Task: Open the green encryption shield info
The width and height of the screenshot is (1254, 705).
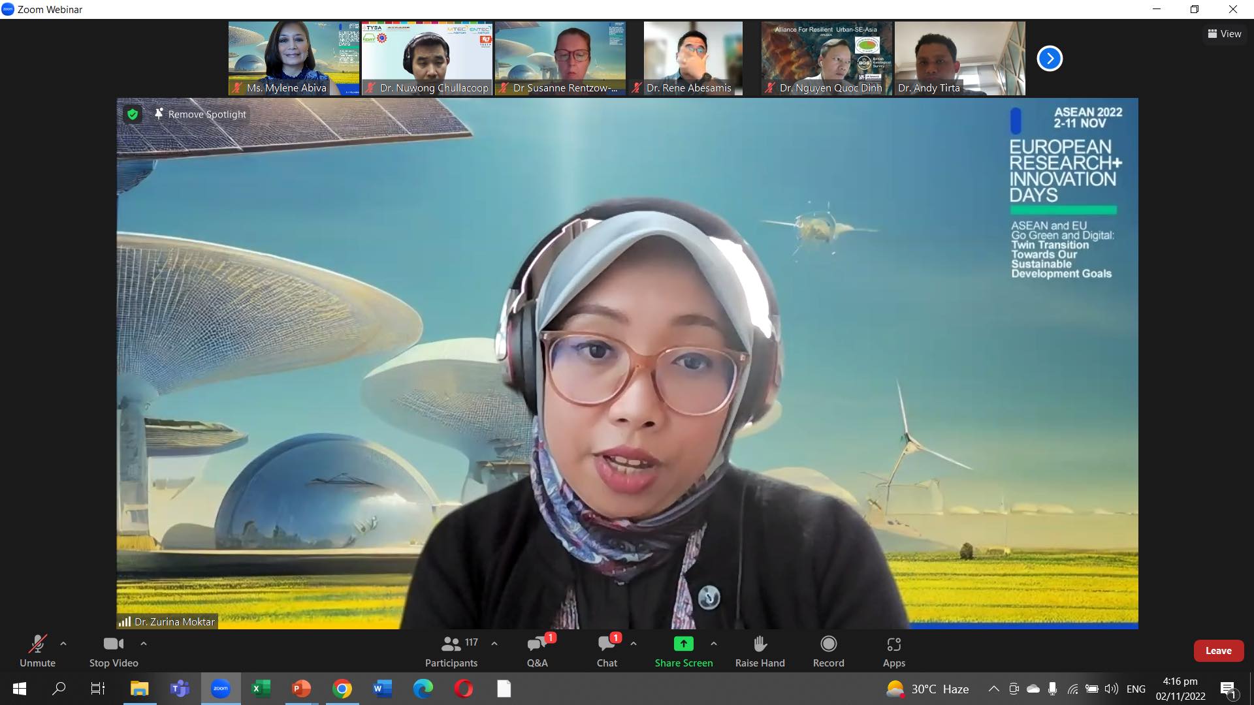Action: [x=133, y=114]
